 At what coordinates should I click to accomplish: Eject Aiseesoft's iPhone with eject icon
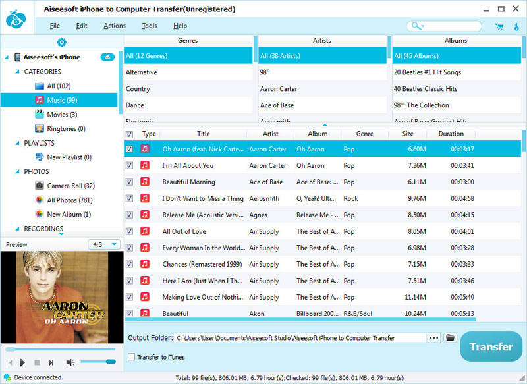pos(107,57)
